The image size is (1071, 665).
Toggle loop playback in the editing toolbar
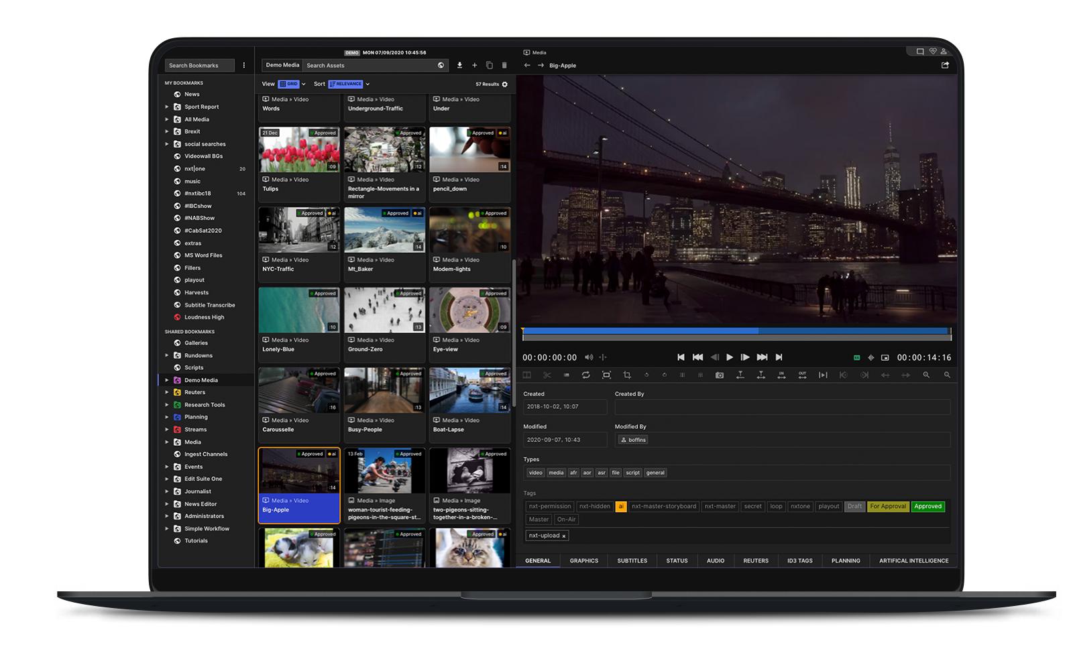585,375
